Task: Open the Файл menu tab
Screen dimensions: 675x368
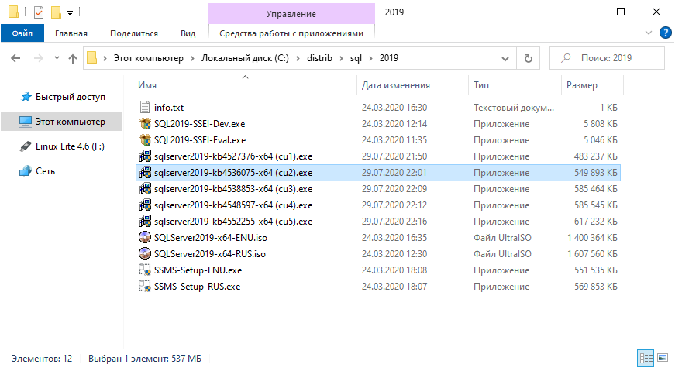Action: tap(22, 33)
